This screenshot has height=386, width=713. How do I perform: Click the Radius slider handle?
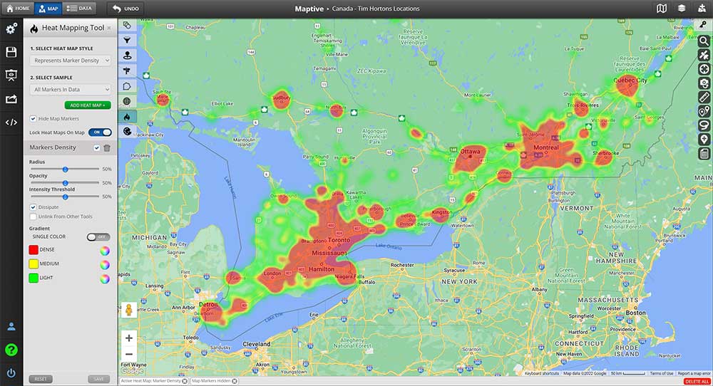[65, 169]
